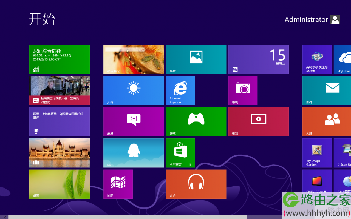Launch My Image Garden app

tap(317, 153)
